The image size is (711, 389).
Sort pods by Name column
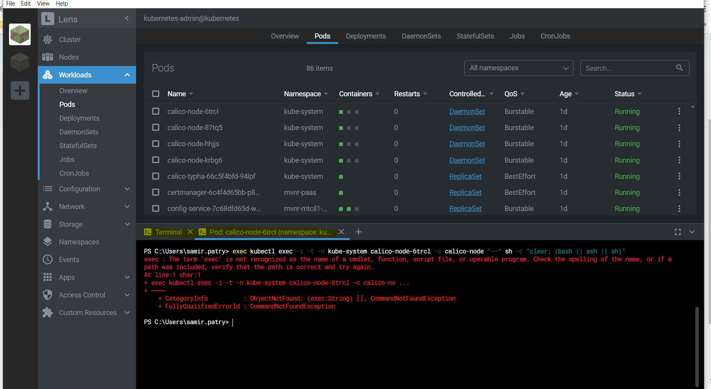pos(180,94)
